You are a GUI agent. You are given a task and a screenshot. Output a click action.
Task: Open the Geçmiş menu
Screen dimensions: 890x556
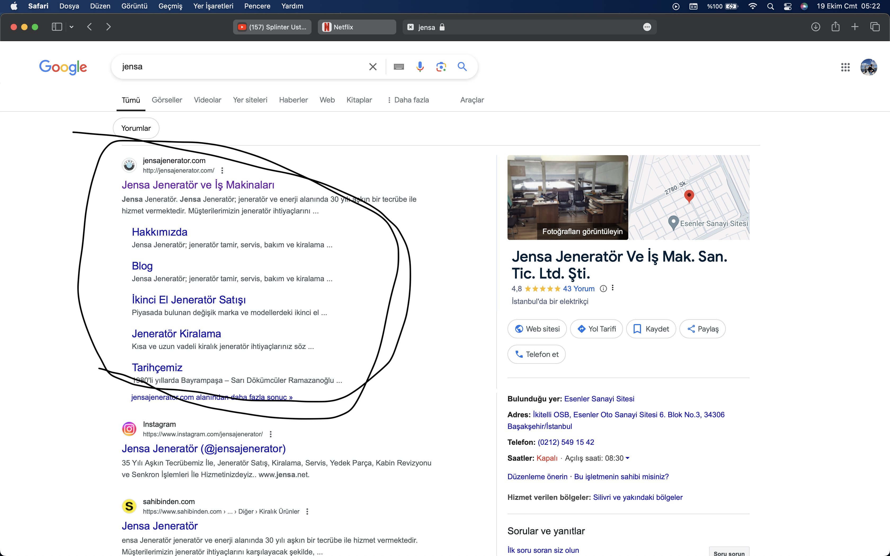(x=170, y=6)
